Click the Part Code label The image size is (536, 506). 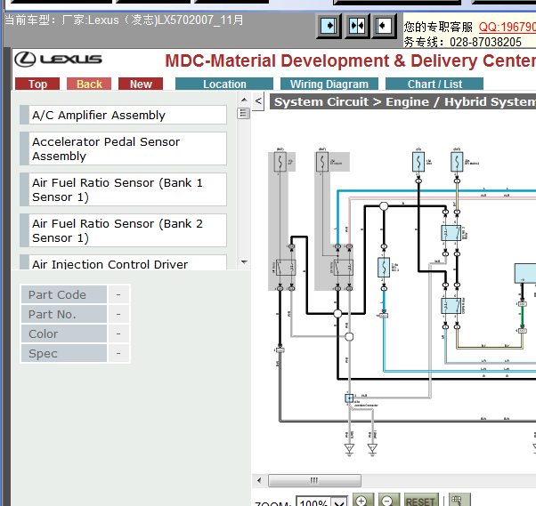click(64, 294)
